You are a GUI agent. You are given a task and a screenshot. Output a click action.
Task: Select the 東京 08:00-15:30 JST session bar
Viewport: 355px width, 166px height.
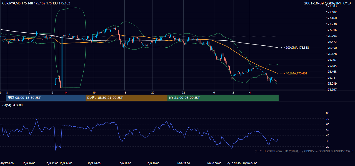46,98
